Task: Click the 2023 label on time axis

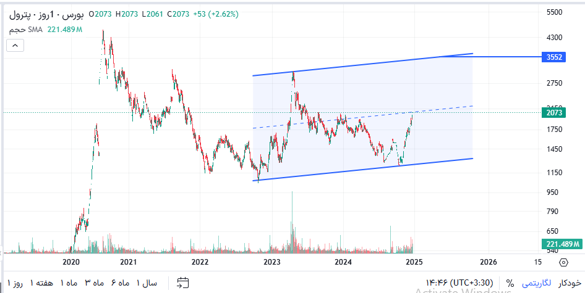Action: (271, 263)
